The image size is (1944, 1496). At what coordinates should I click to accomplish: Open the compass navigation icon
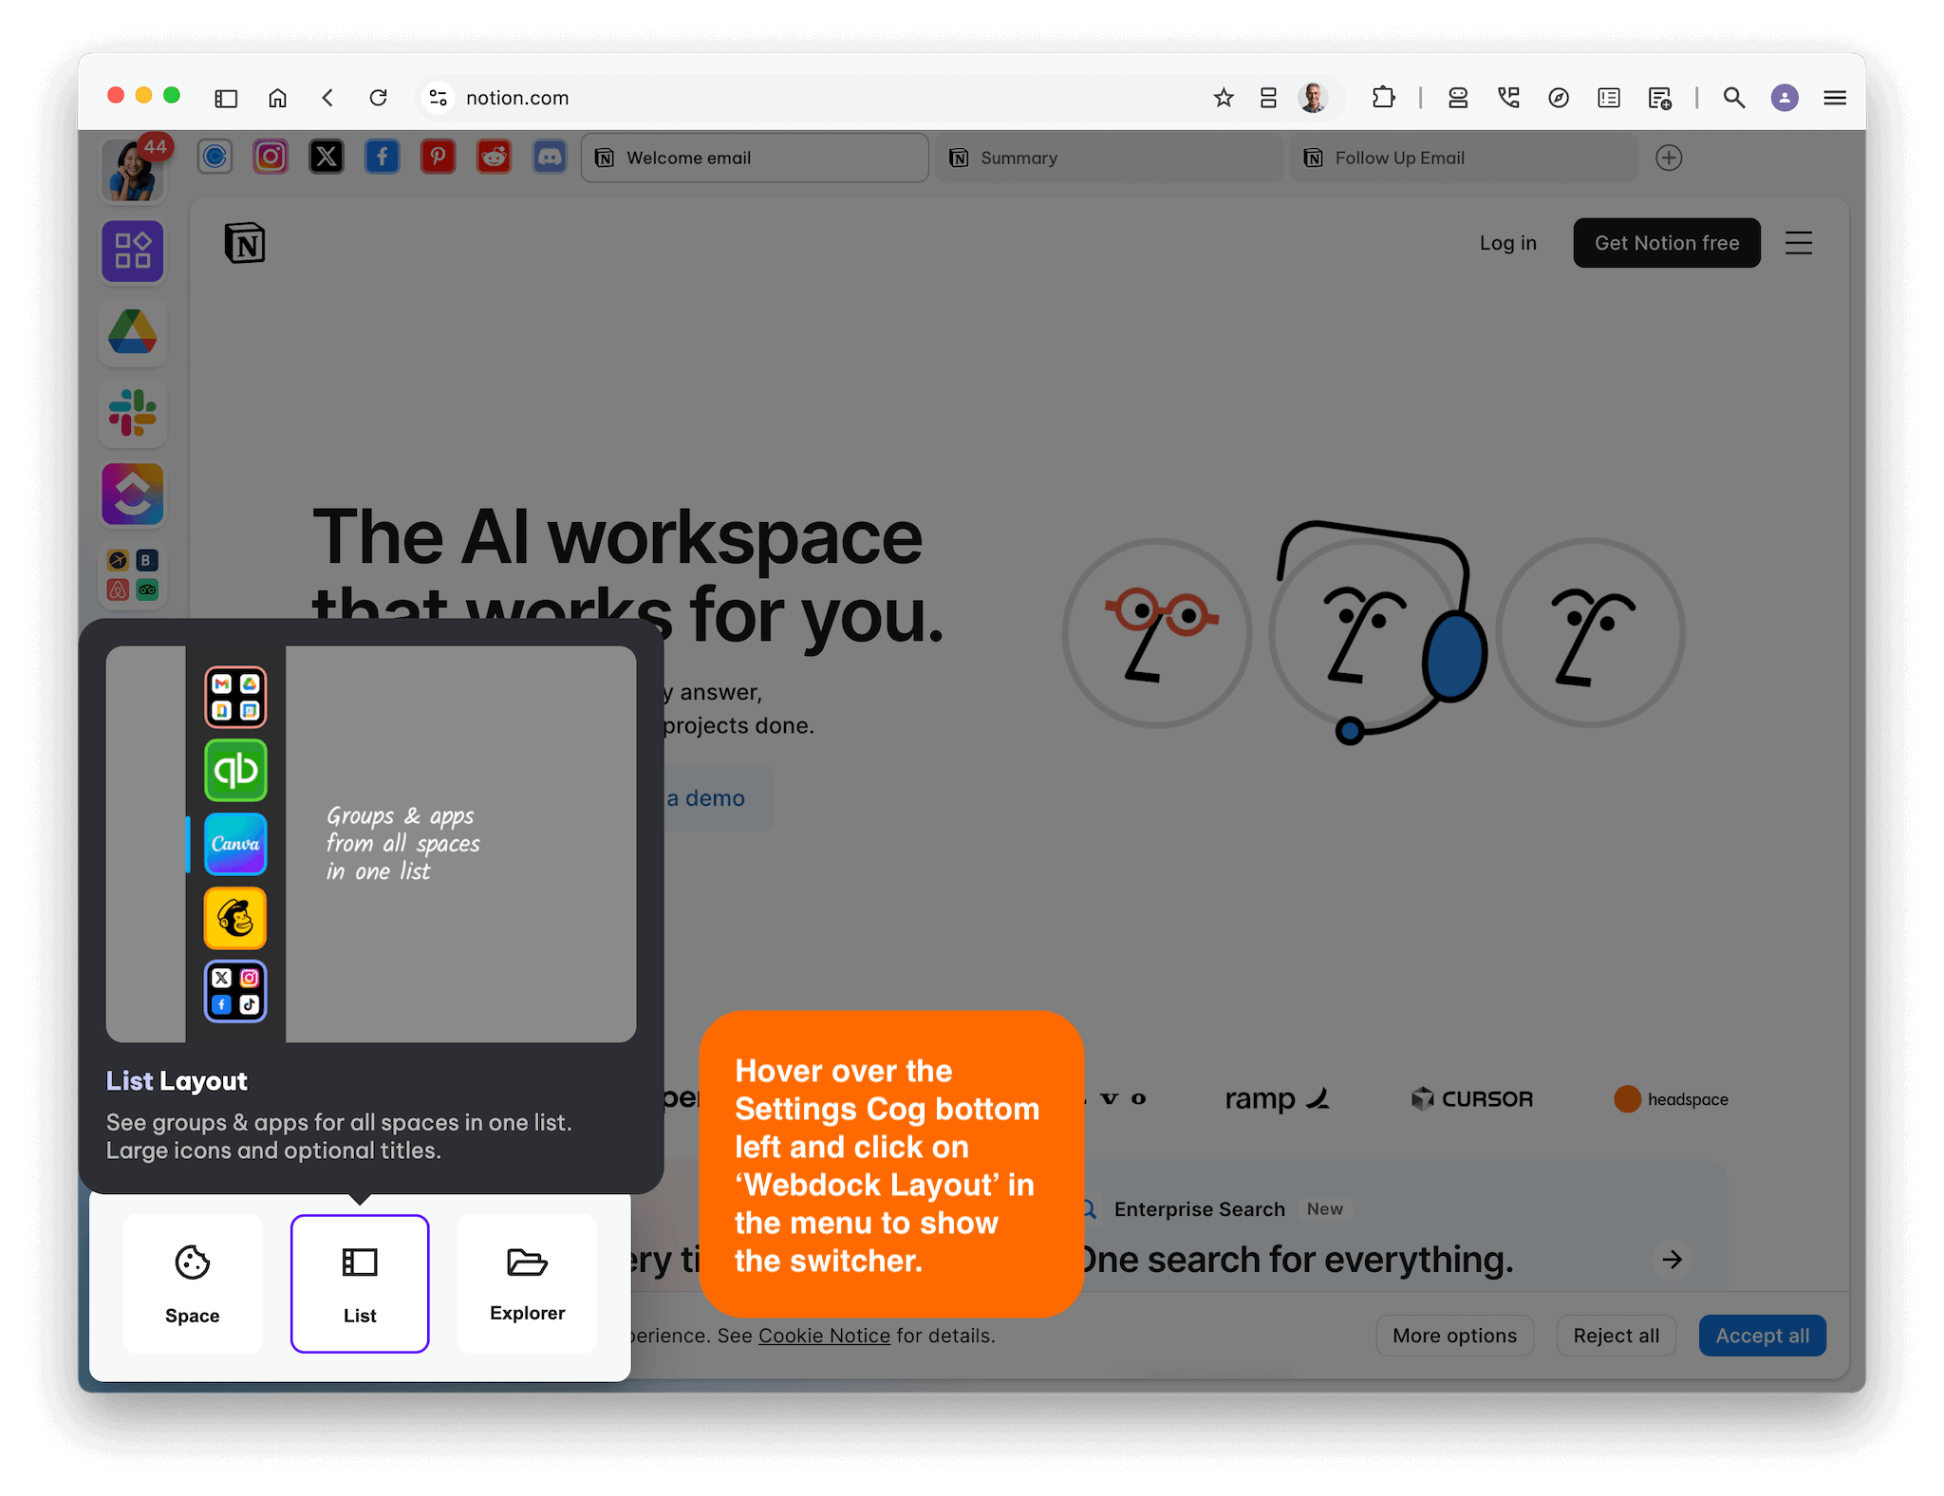[1559, 98]
